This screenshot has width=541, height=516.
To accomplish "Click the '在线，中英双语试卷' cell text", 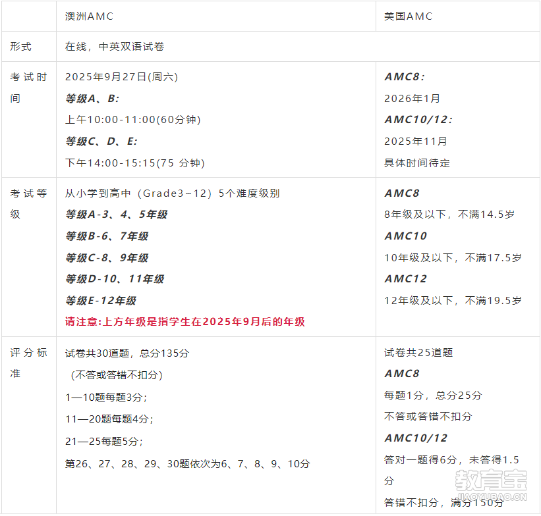I will 115,47.
